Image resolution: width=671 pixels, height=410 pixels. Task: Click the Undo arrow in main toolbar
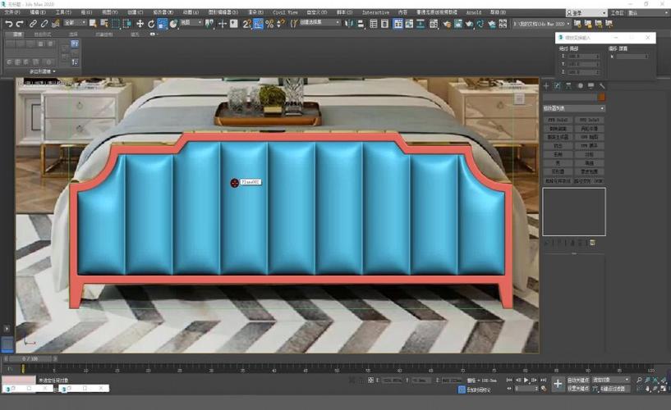[8, 24]
